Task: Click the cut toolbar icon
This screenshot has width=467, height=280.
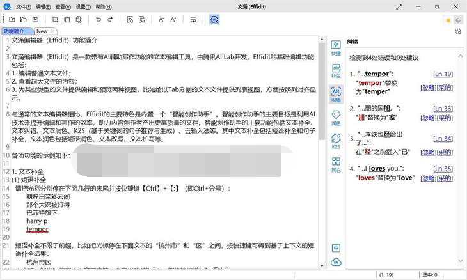Action: 55,20
